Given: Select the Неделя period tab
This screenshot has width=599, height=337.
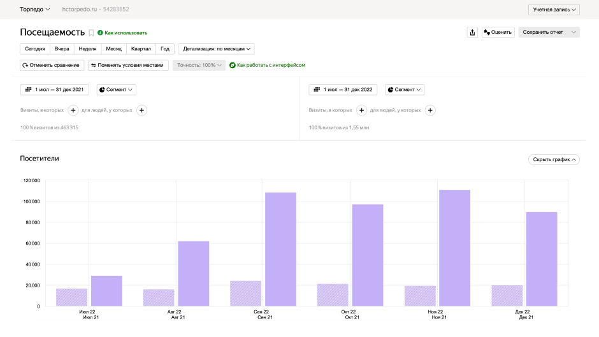Looking at the screenshot, I should pos(87,49).
